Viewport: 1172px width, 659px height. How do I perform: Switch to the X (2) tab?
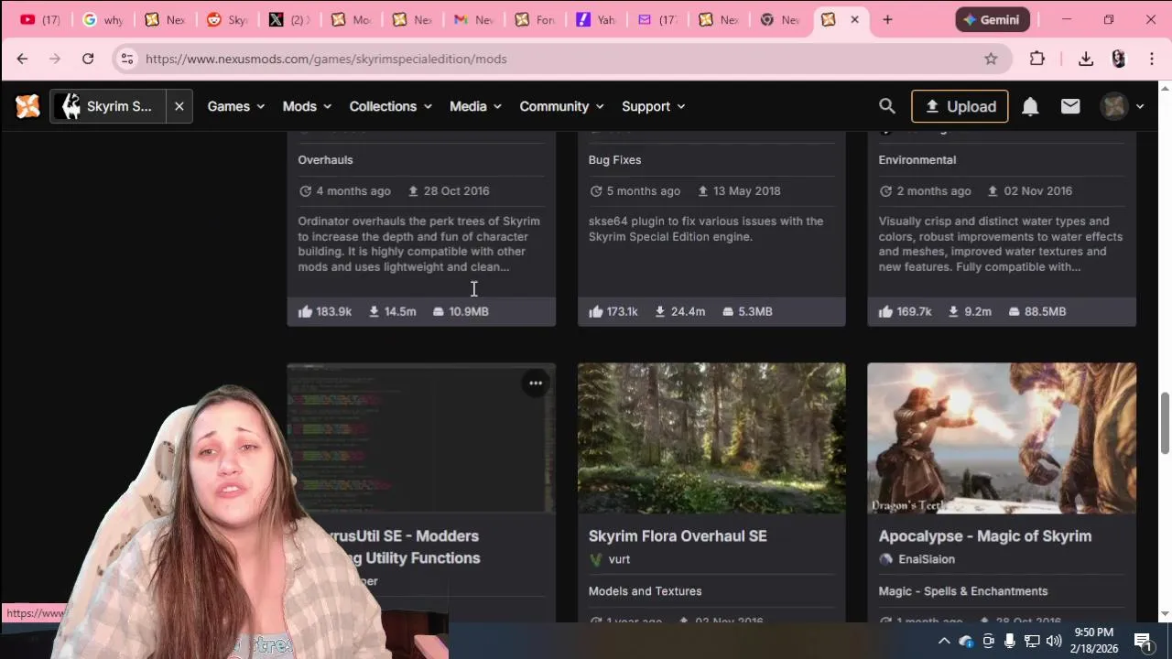pyautogui.click(x=289, y=19)
